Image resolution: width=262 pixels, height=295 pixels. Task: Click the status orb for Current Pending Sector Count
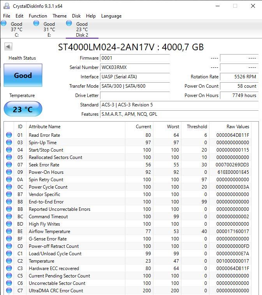click(9, 276)
